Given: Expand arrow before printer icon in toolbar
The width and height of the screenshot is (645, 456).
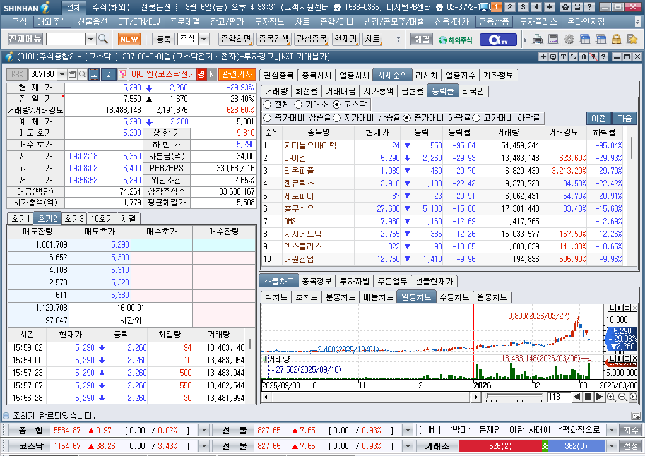Looking at the screenshot, I should (526, 40).
